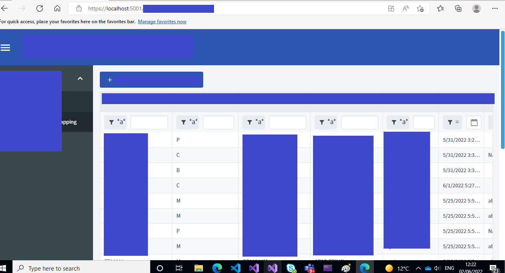
Task: Click the Manage favorites now link
Action: click(162, 22)
